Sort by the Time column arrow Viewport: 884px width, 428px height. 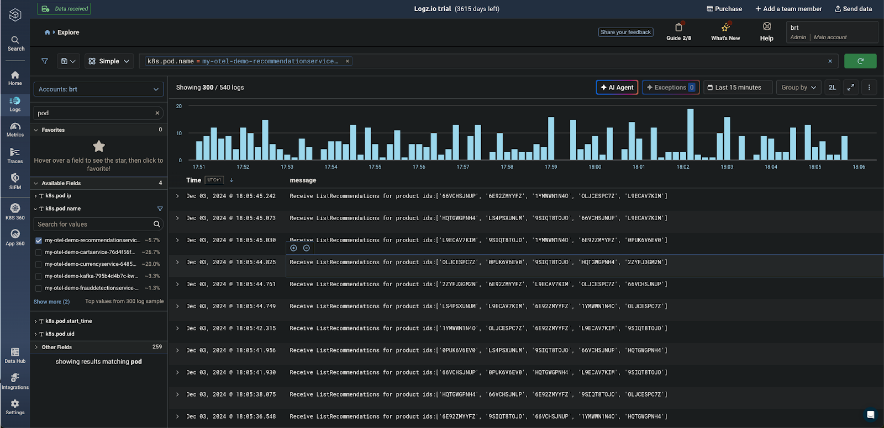[x=231, y=180]
